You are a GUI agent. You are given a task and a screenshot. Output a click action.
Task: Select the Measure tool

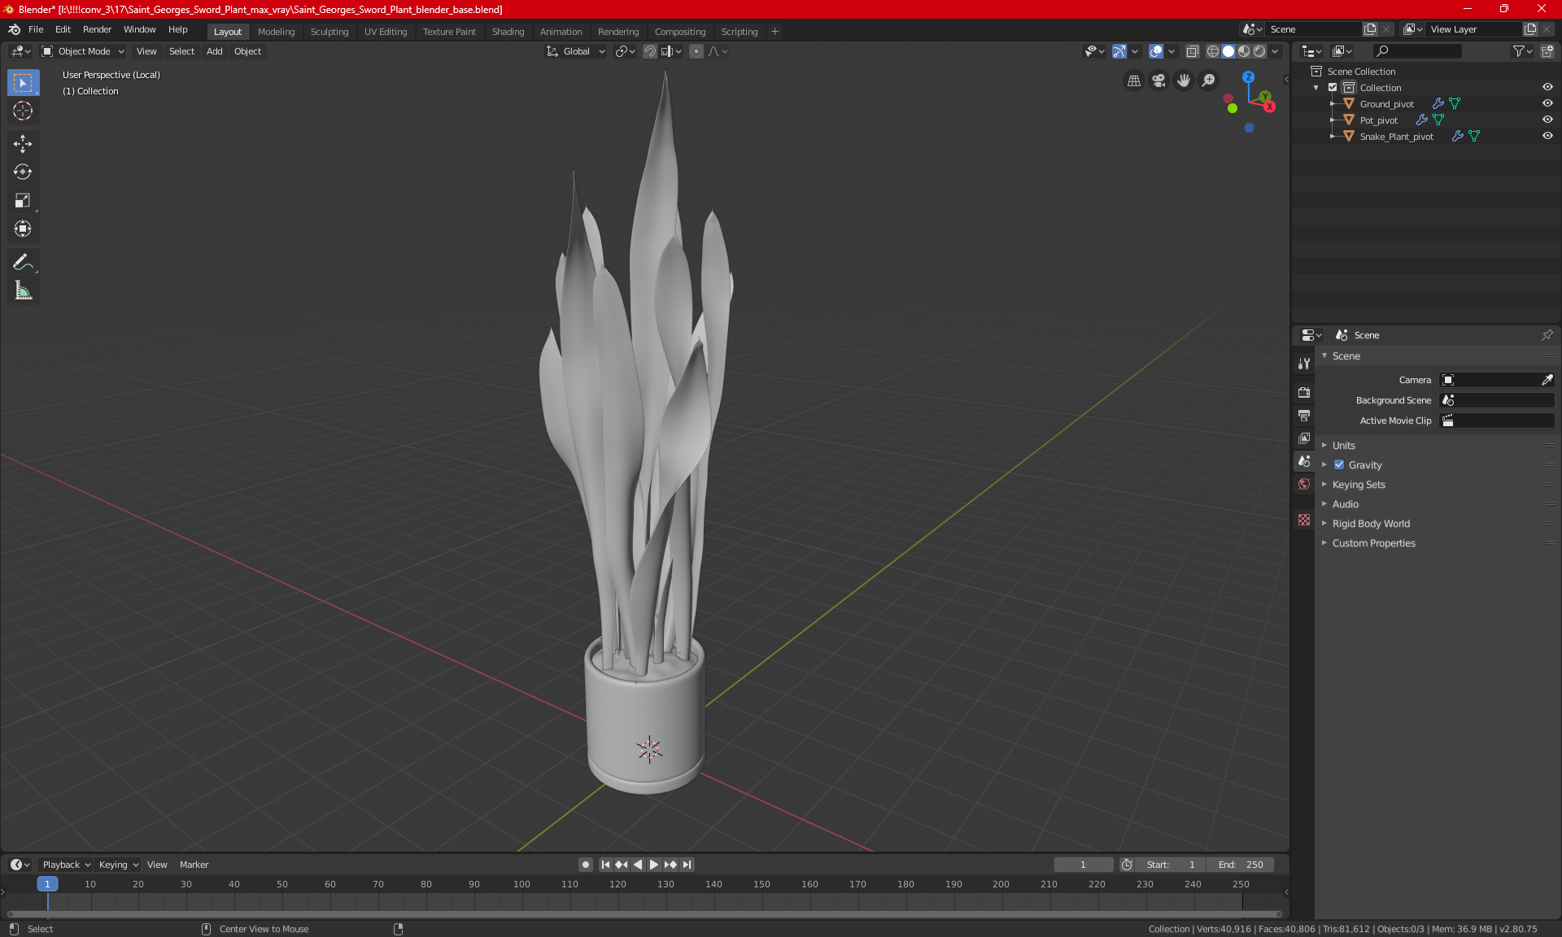coord(23,290)
